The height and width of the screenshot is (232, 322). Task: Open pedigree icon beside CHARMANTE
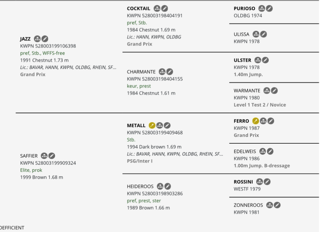pos(162,72)
